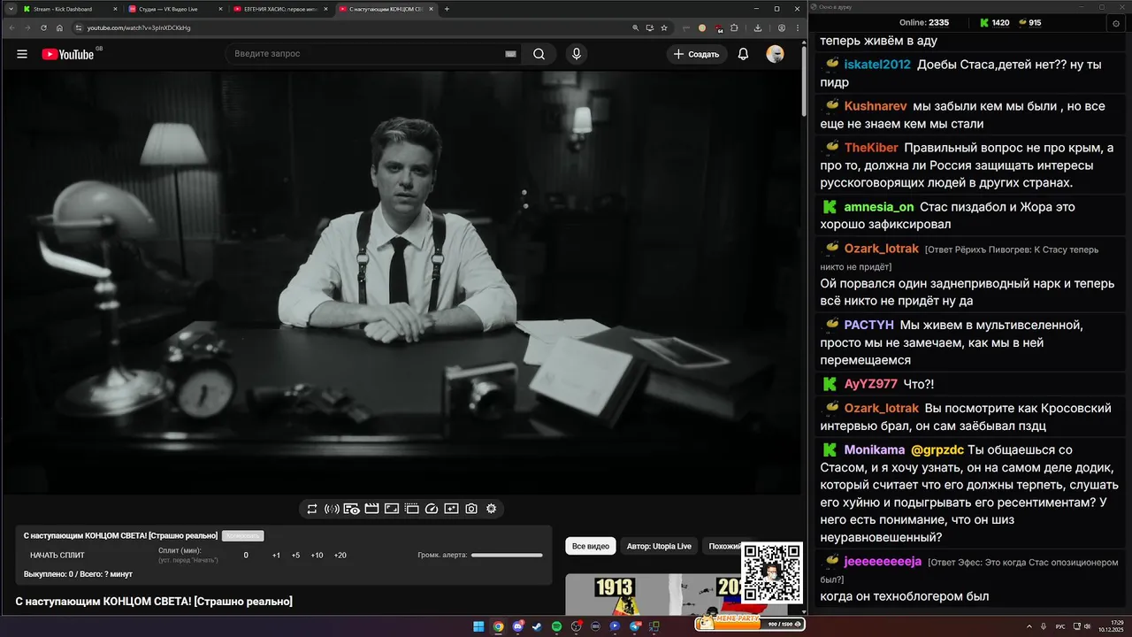Open the YouTube account avatar menu
Viewport: 1132px width, 637px height.
(775, 54)
